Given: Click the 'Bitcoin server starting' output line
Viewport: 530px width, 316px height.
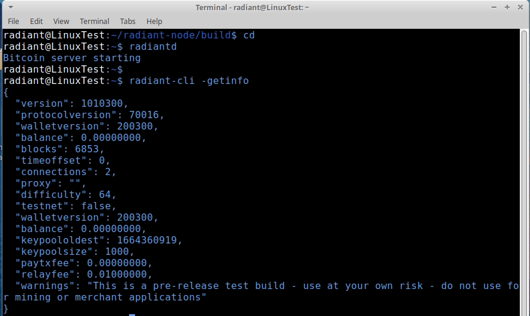Looking at the screenshot, I should tap(71, 58).
